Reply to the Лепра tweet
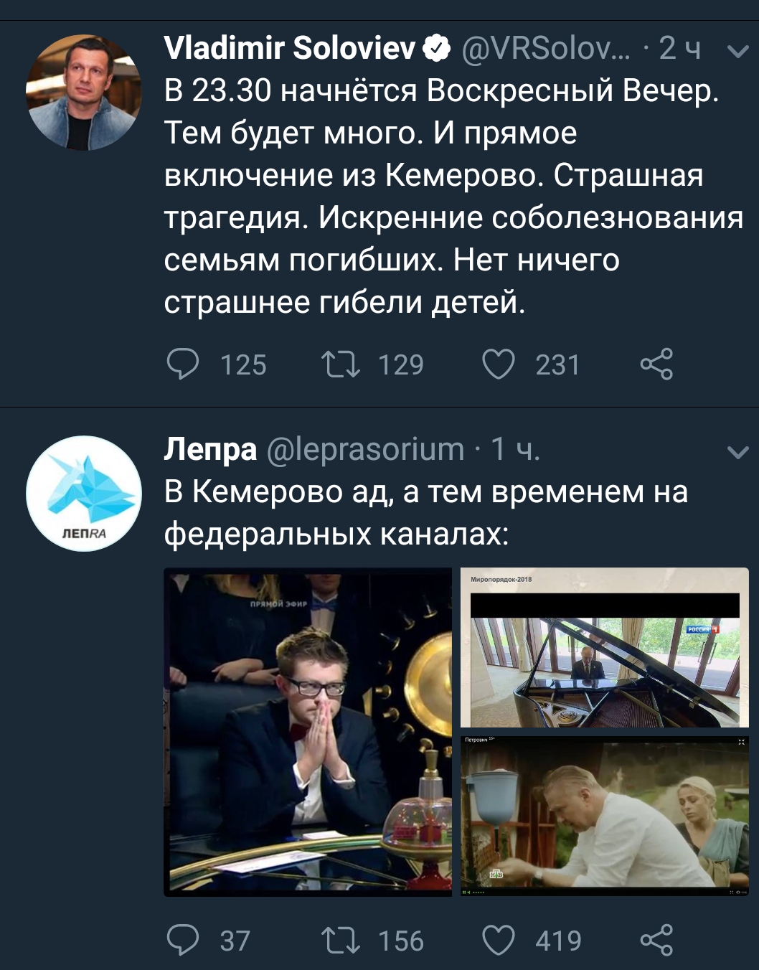This screenshot has width=759, height=970. (x=183, y=940)
